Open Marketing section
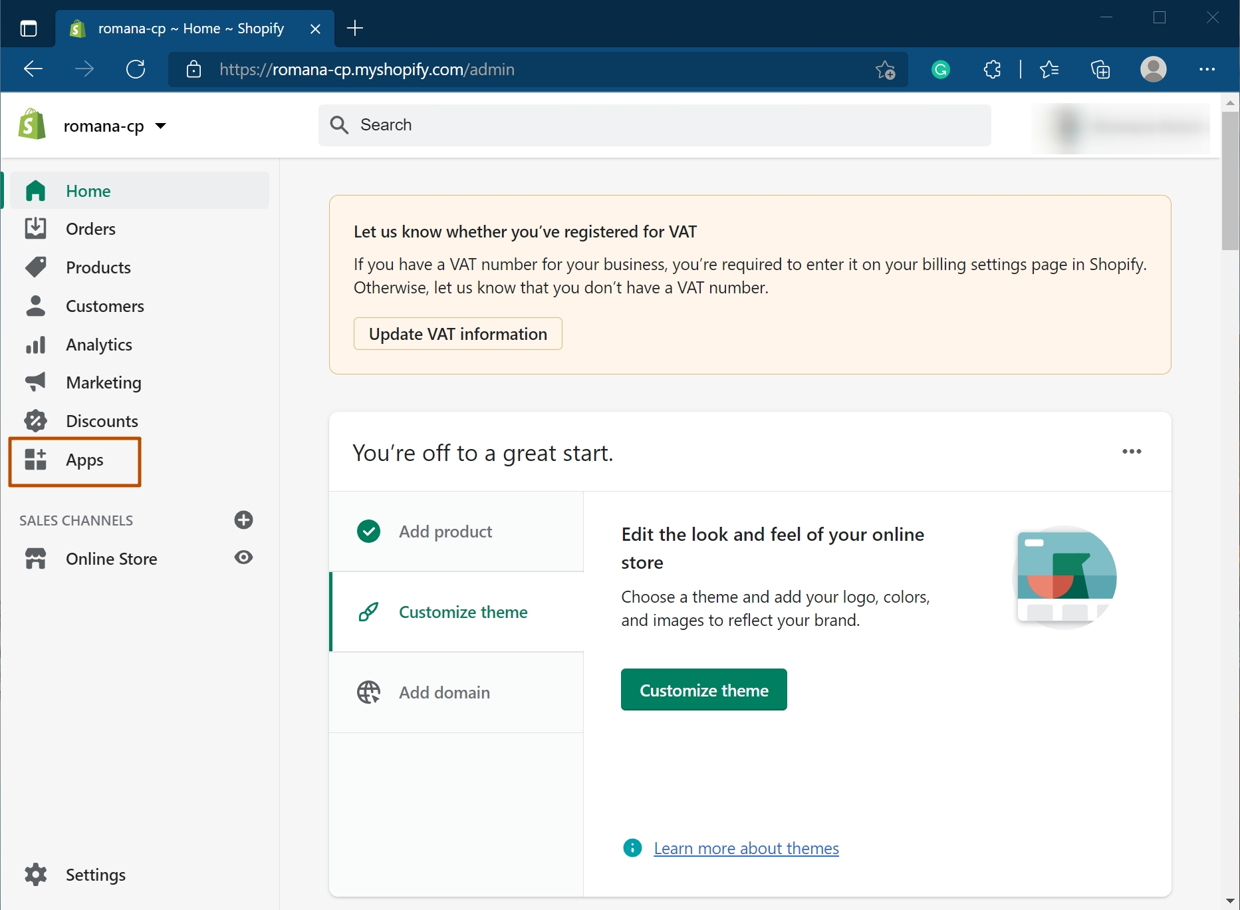 click(x=140, y=382)
